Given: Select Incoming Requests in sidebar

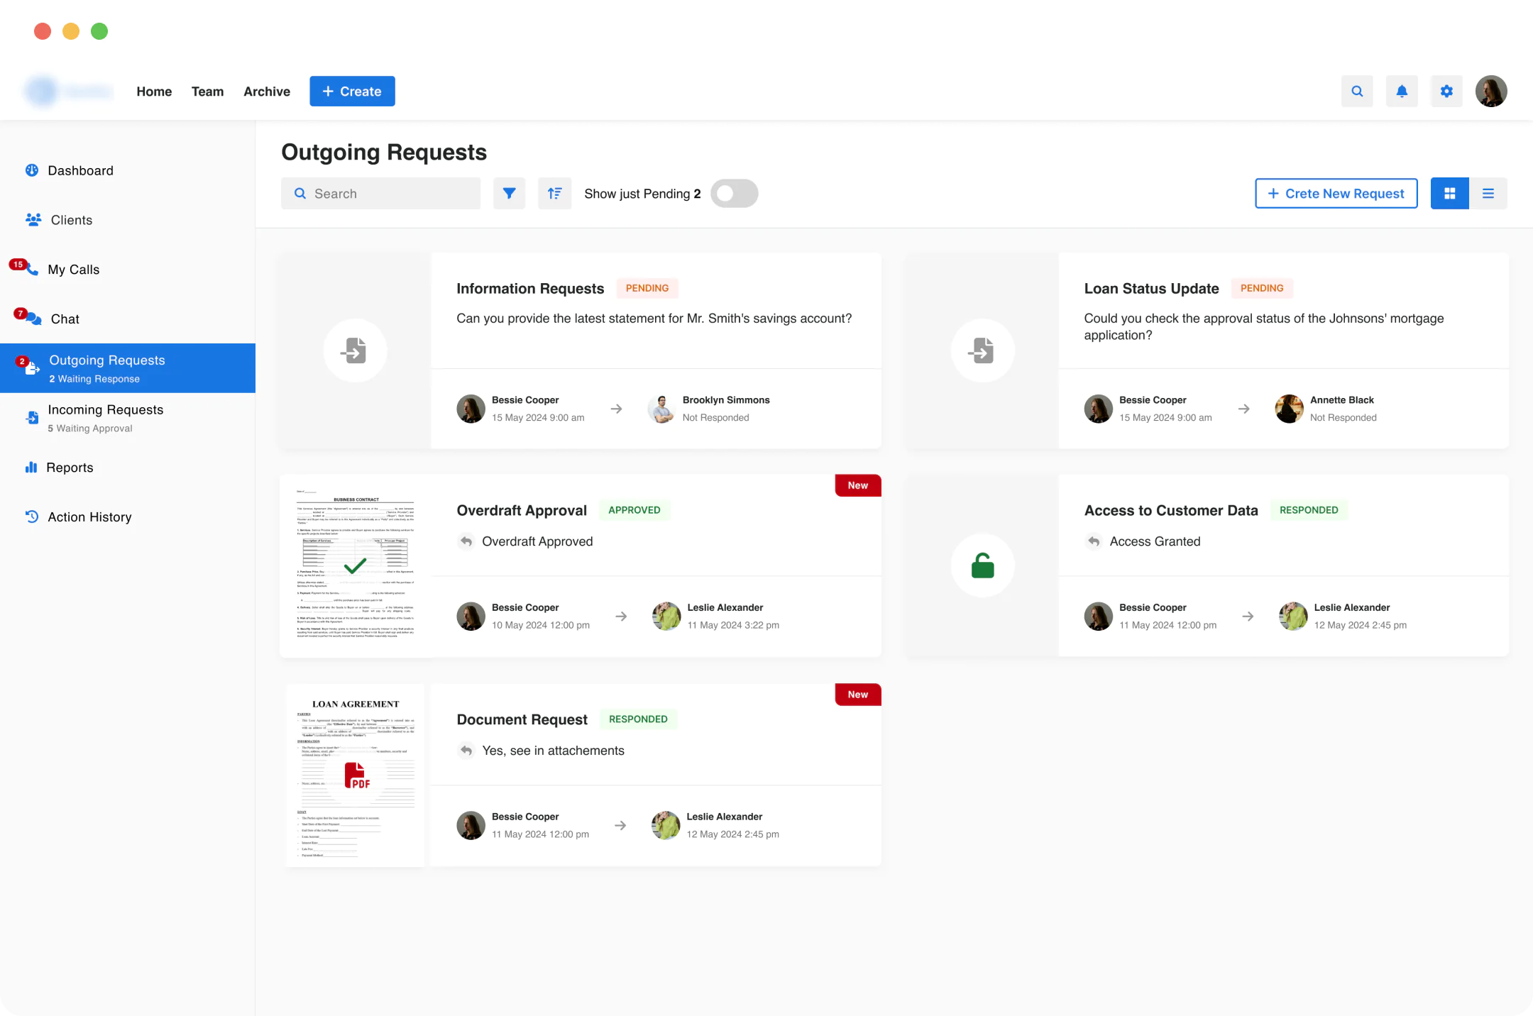Looking at the screenshot, I should point(128,418).
